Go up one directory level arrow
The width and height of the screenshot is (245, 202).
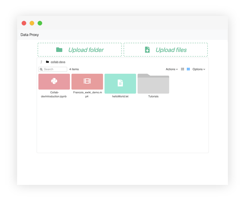pyautogui.click(x=41, y=62)
